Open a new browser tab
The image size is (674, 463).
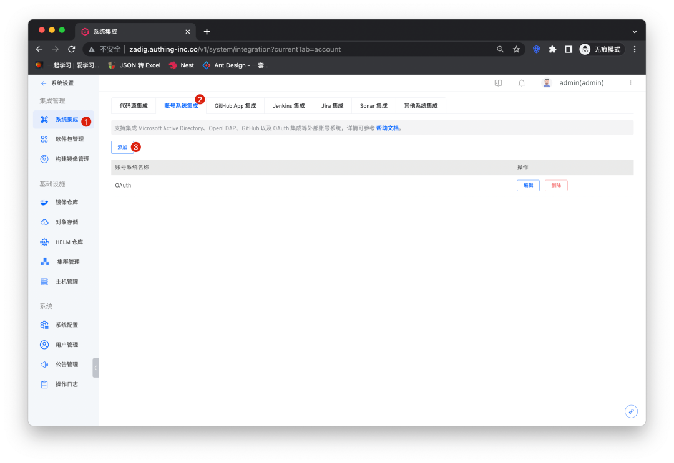207,32
